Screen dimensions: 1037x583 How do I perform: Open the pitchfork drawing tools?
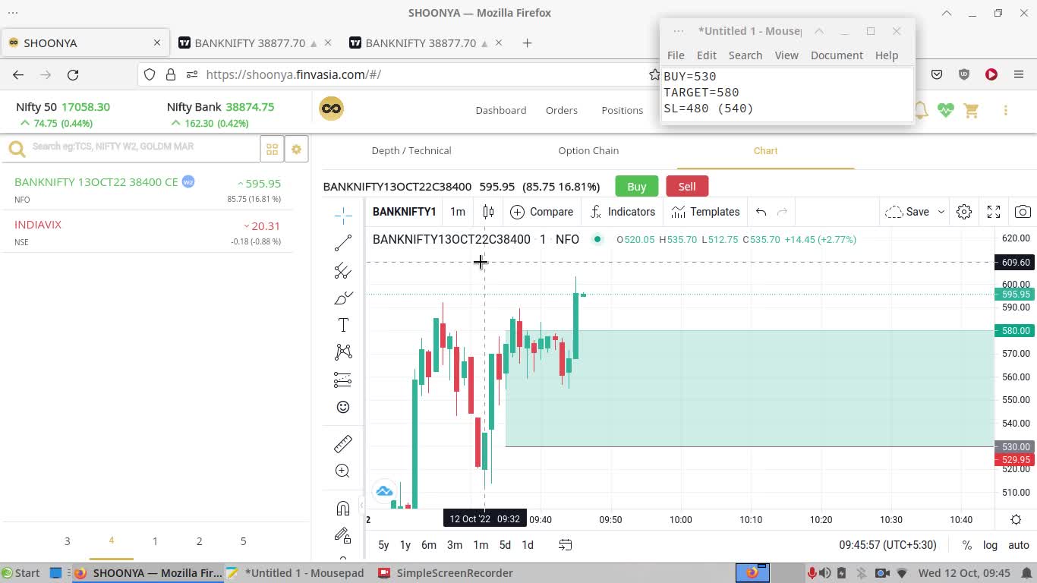pyautogui.click(x=343, y=271)
